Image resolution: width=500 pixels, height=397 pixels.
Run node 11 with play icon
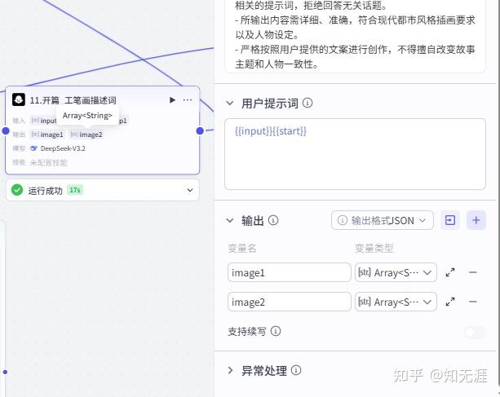pyautogui.click(x=172, y=100)
